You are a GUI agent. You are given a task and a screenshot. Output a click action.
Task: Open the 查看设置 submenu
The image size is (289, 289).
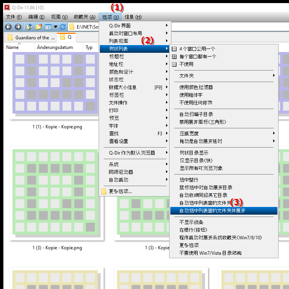[134, 141]
